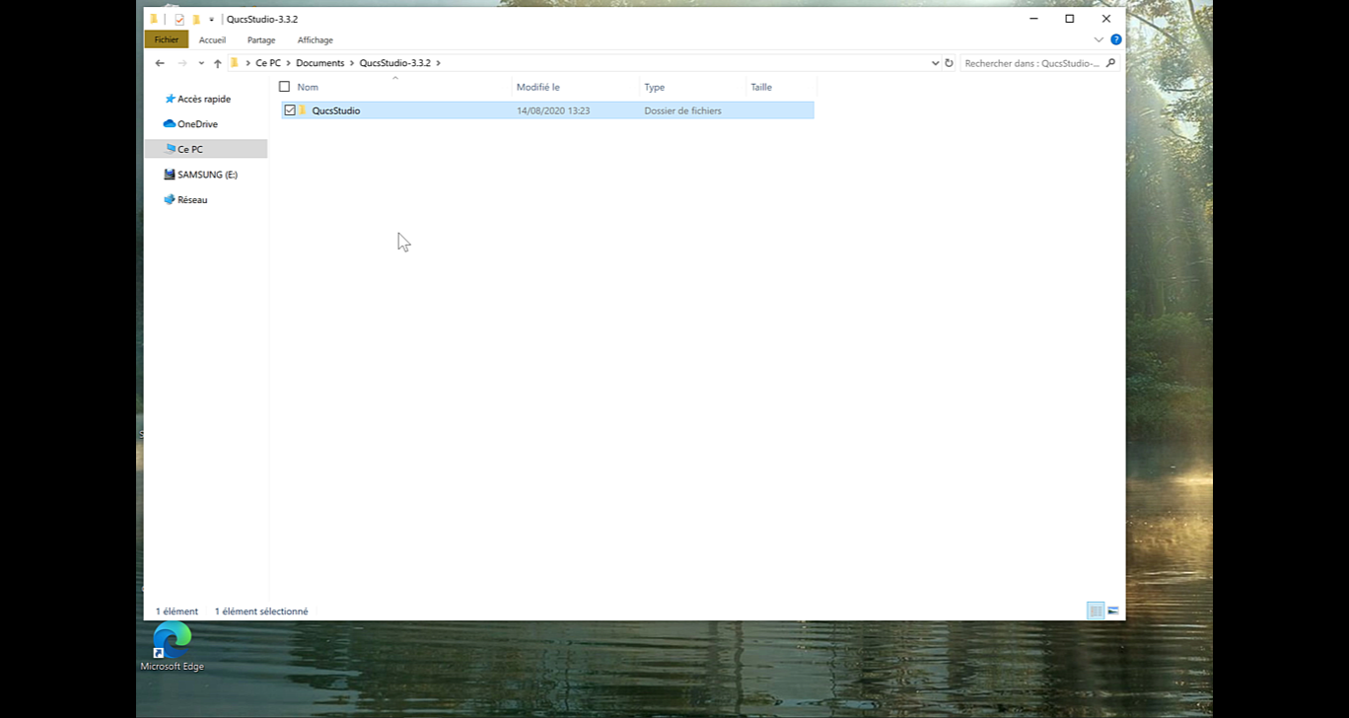
Task: Click the Accès rapide star icon
Action: coord(170,99)
